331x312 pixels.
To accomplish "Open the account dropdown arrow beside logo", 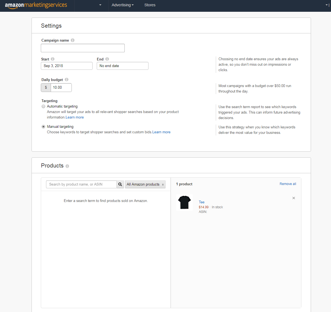I will click(x=100, y=5).
